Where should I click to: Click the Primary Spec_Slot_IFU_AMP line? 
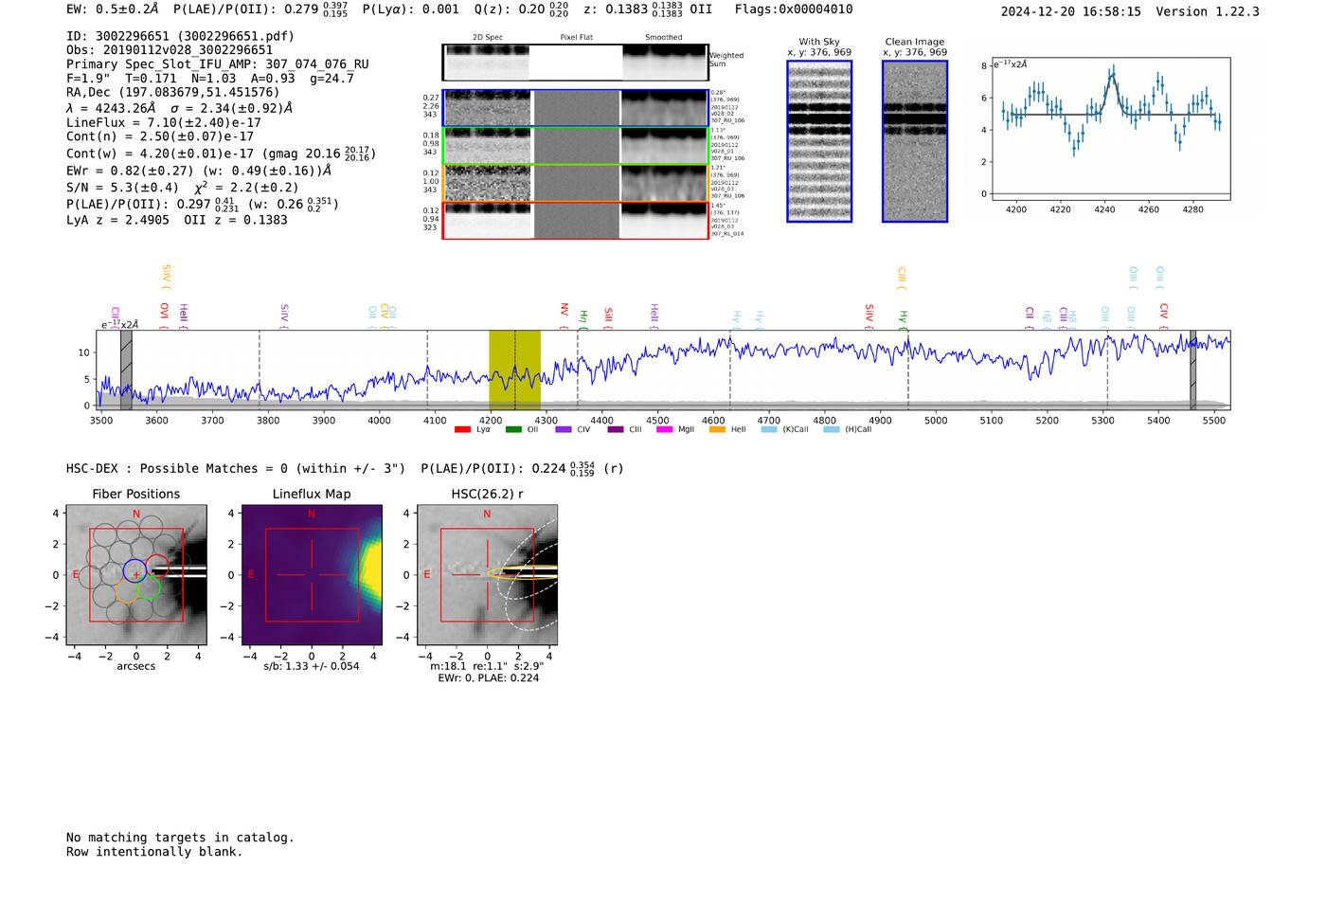pos(218,64)
